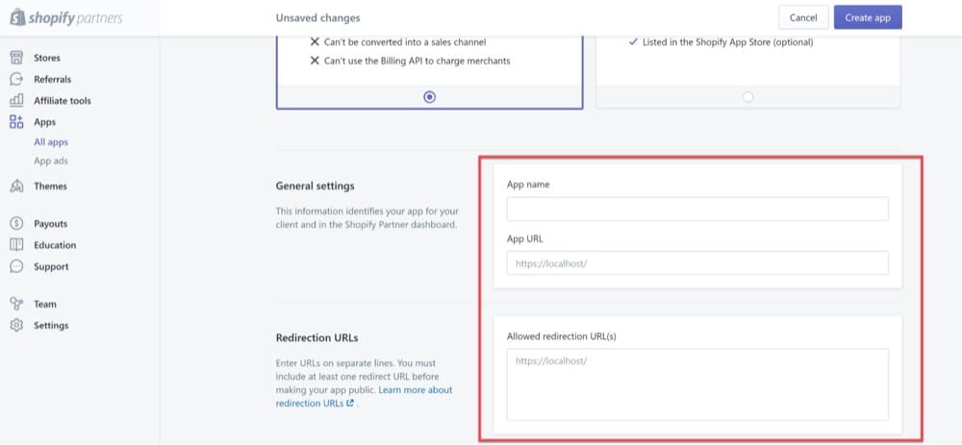The height and width of the screenshot is (445, 962).
Task: Select the Team icon
Action: [x=16, y=304]
